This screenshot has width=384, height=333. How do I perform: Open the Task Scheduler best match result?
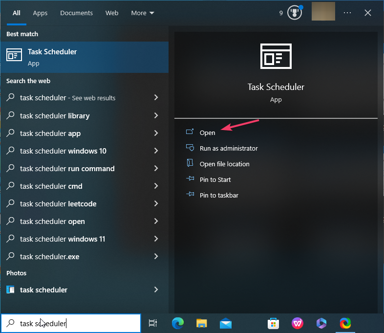85,57
